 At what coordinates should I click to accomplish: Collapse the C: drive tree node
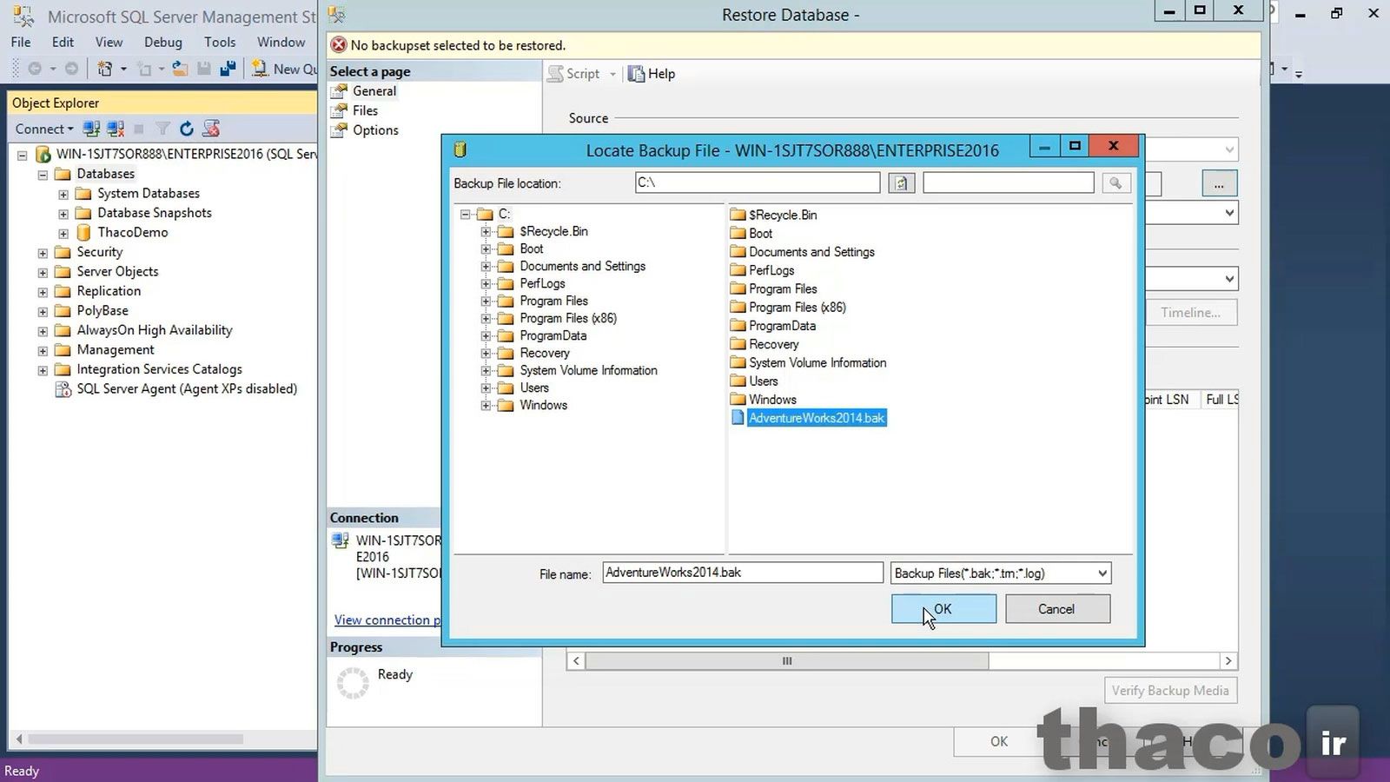tap(466, 214)
